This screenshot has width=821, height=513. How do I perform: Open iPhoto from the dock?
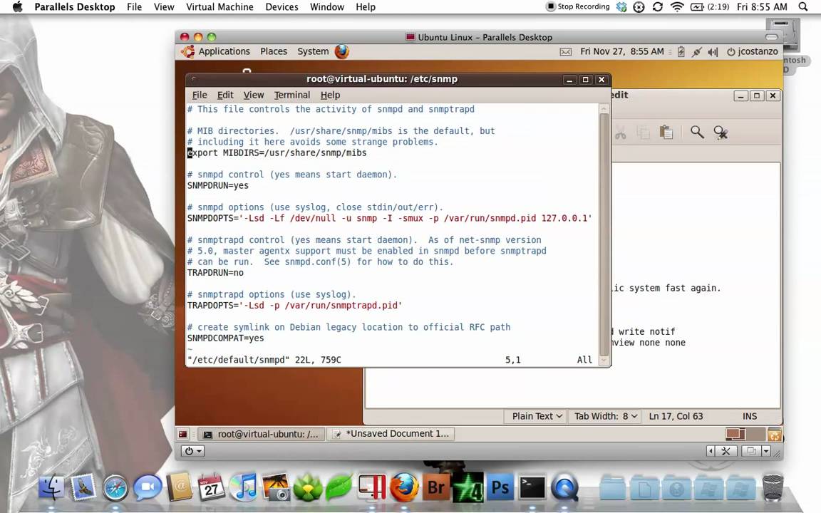click(x=276, y=487)
